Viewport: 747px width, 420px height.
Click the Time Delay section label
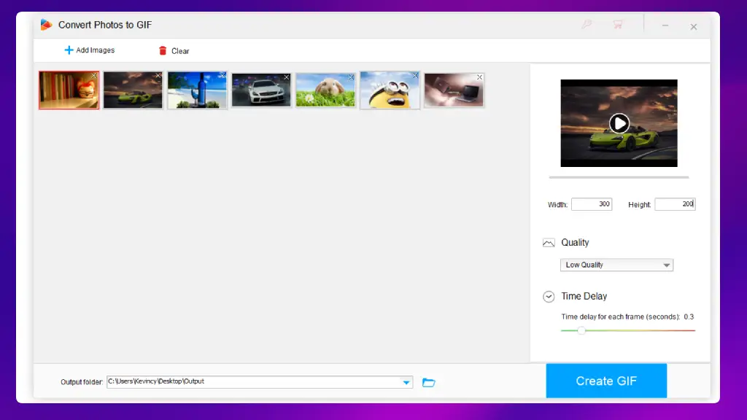coord(584,296)
